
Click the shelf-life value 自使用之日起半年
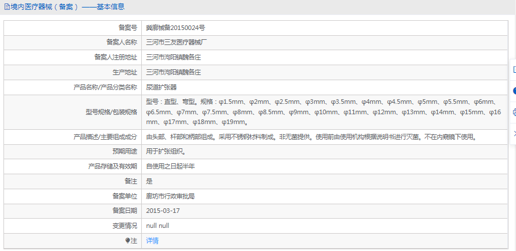(x=171, y=166)
